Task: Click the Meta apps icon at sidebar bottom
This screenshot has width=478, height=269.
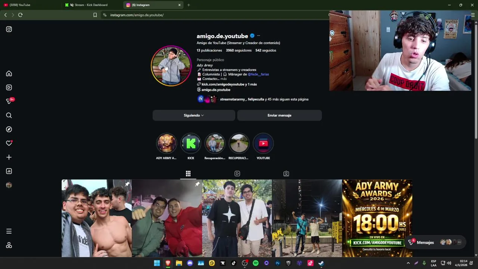Action: tap(9, 245)
